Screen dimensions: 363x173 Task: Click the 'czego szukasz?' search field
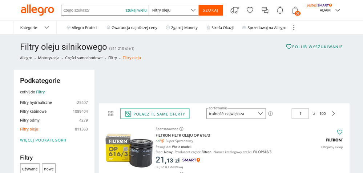pyautogui.click(x=93, y=10)
